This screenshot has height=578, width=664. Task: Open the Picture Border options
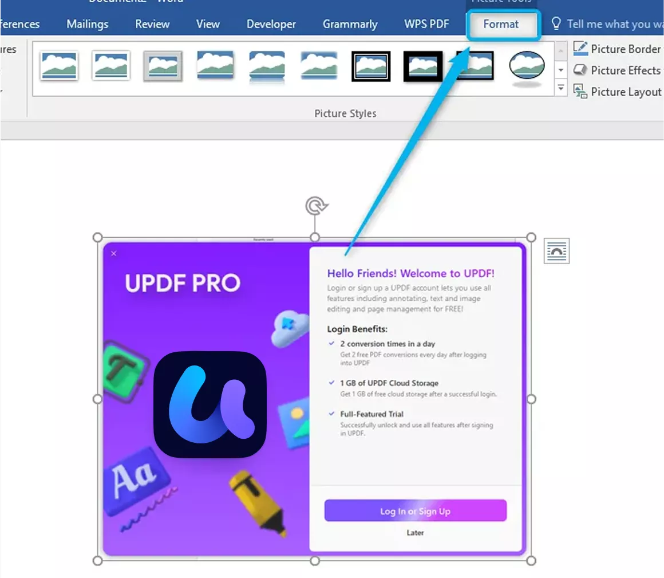(x=618, y=49)
